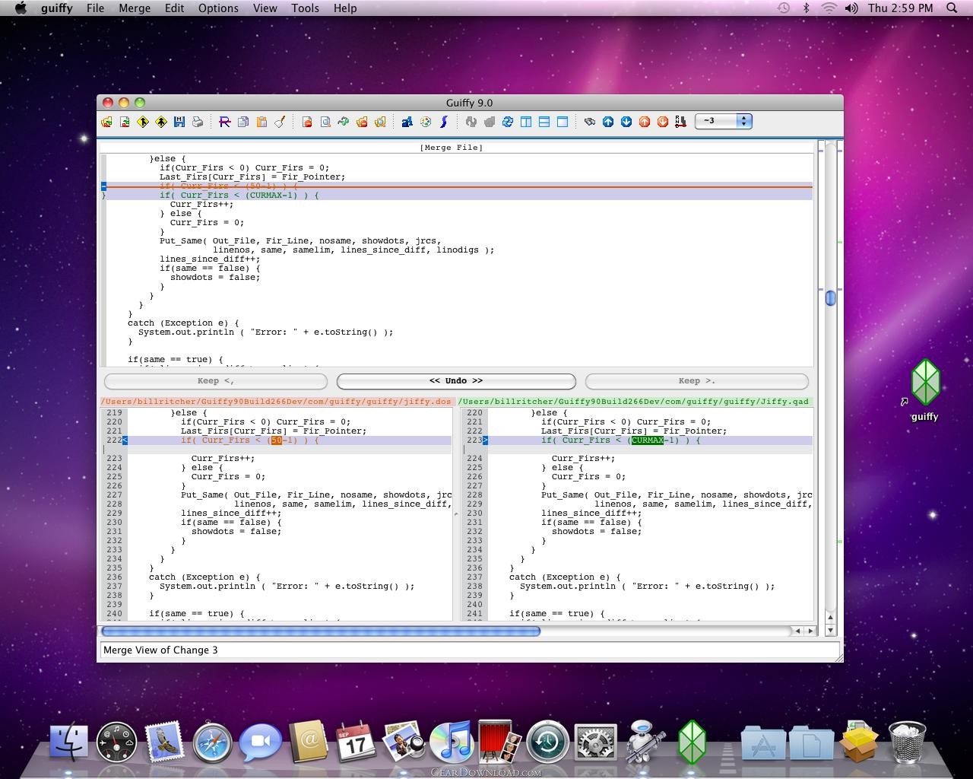Click the guiffy application menu
973x779 pixels.
point(57,8)
